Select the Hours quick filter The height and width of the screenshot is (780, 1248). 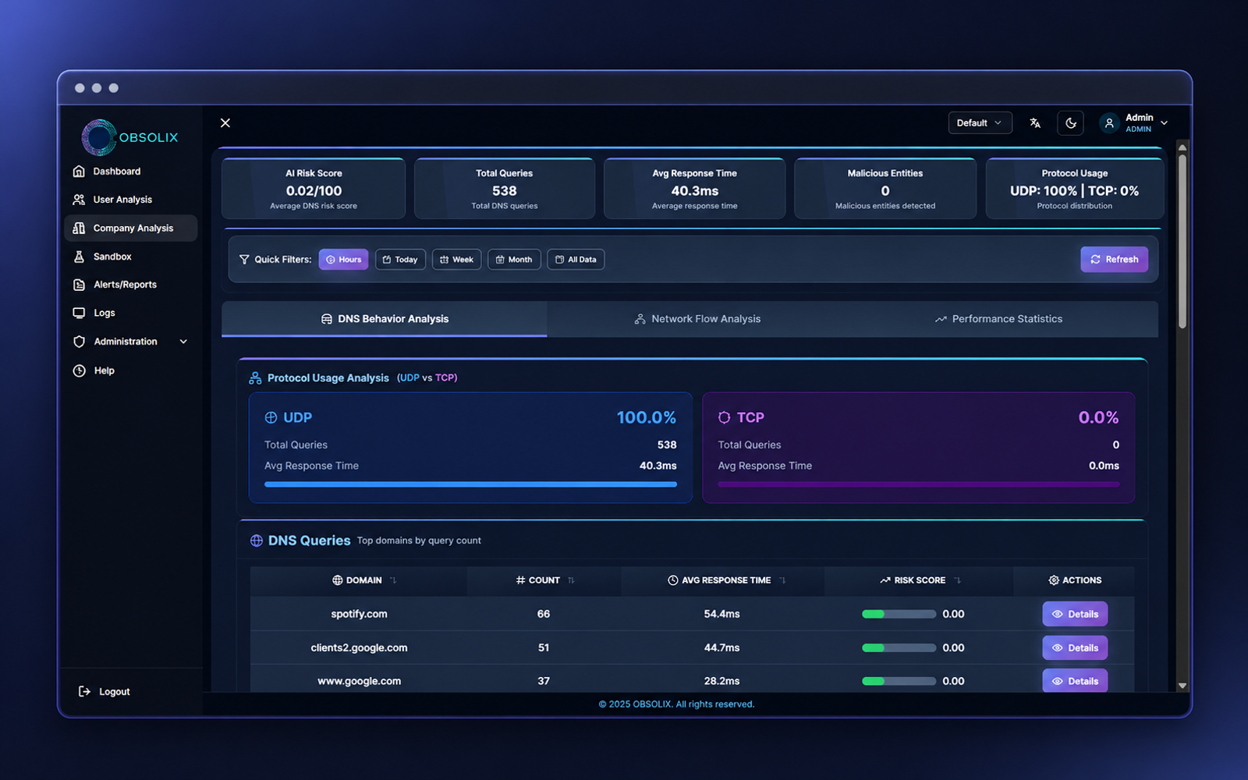[343, 260]
